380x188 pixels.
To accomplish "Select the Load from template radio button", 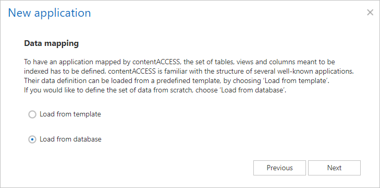I will 32,114.
